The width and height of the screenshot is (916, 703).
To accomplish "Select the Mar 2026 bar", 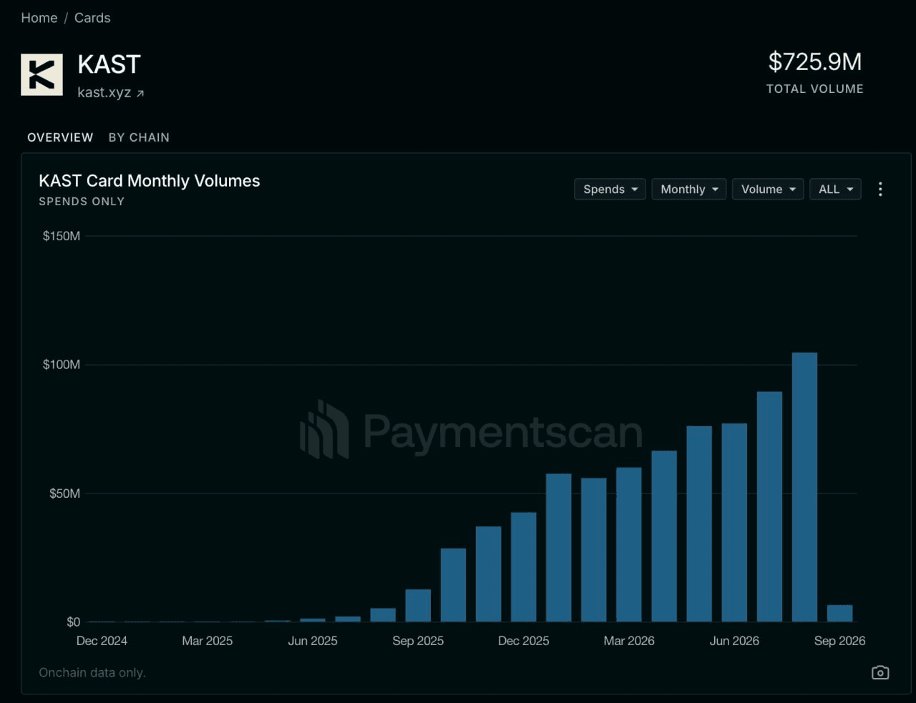I will (629, 544).
